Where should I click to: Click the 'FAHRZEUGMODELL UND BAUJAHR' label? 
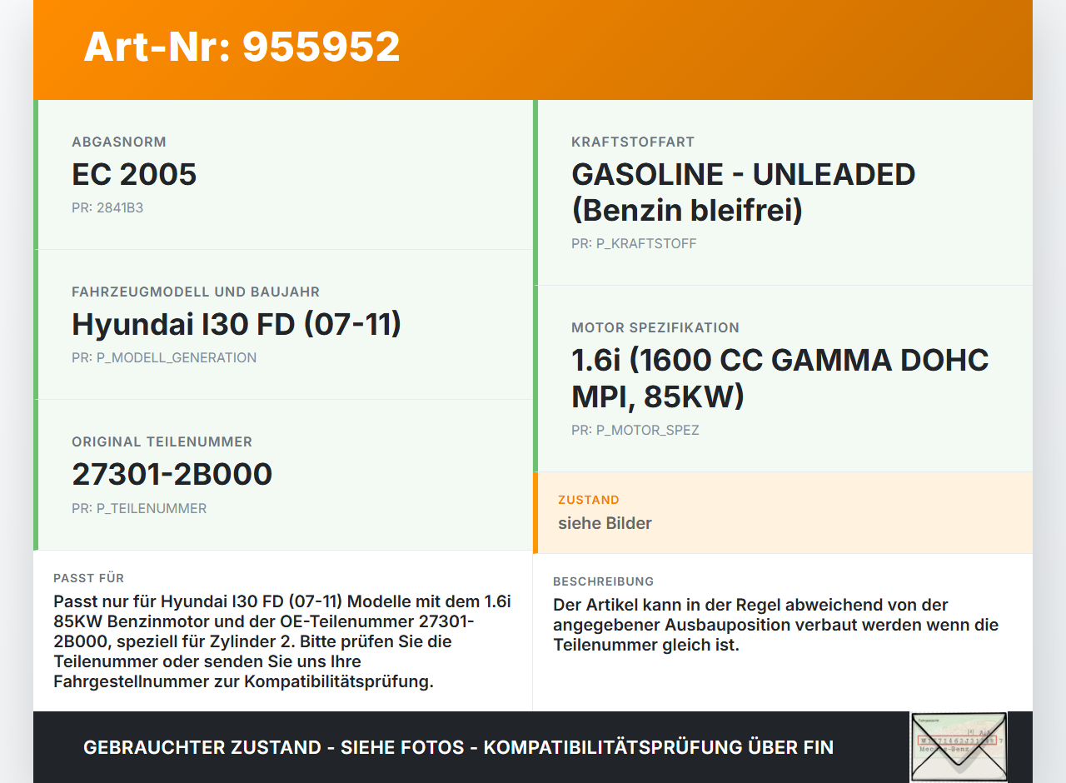(196, 292)
